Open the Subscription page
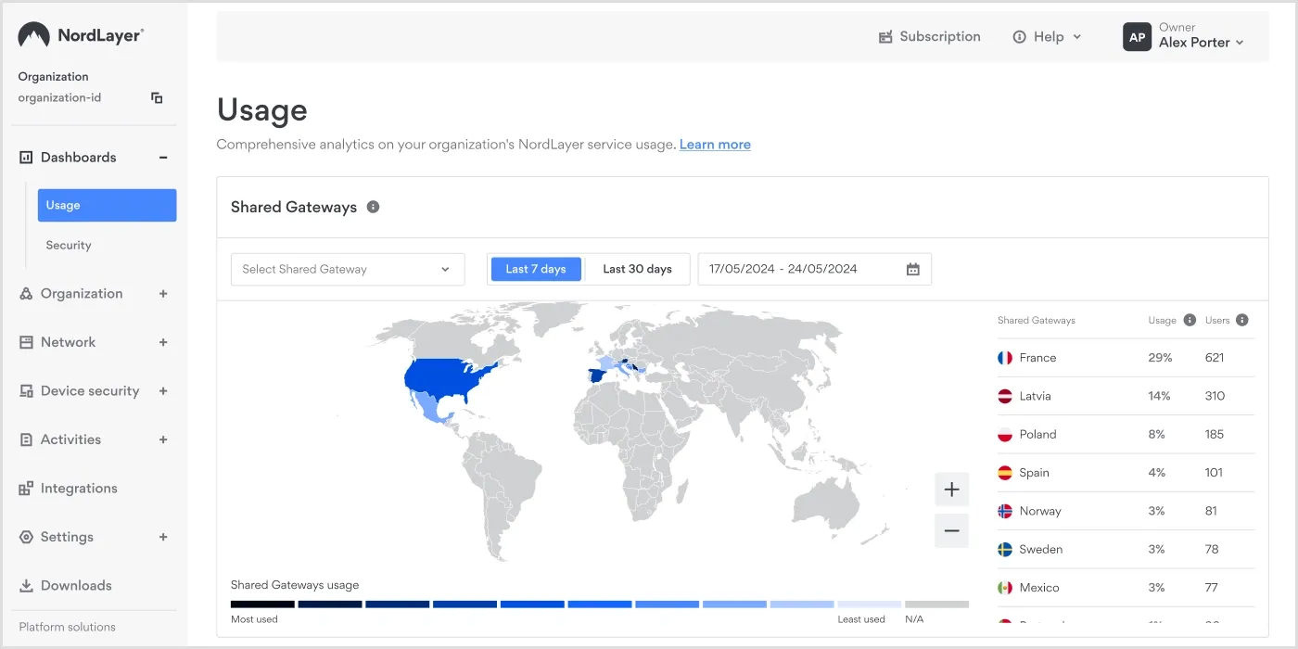Screen dimensions: 1298x649 pyautogui.click(x=929, y=36)
